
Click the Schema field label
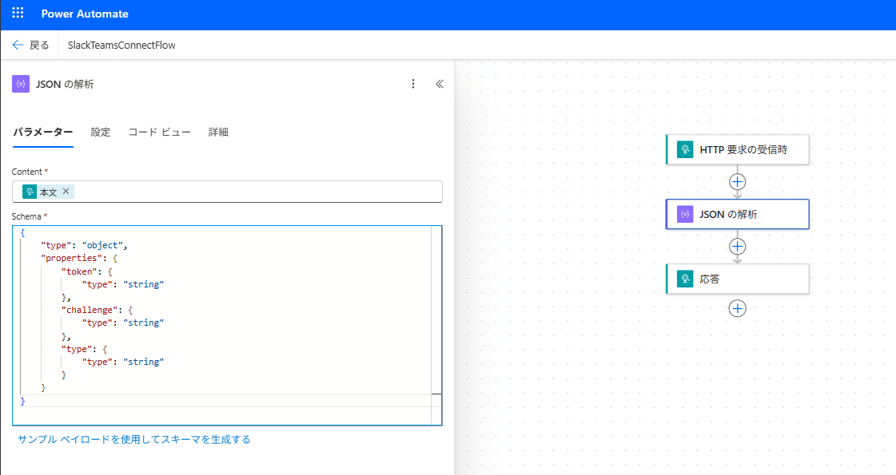point(26,216)
